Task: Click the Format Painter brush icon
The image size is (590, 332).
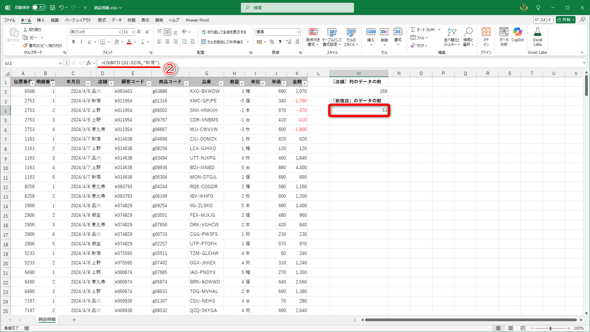Action: (x=26, y=45)
